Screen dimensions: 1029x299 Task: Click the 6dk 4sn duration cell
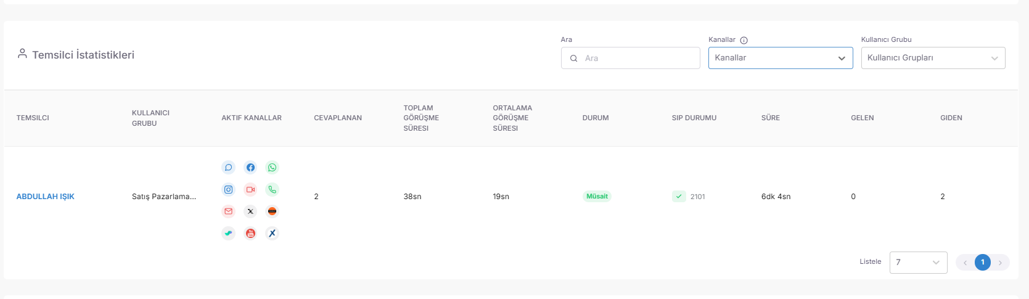(x=776, y=197)
